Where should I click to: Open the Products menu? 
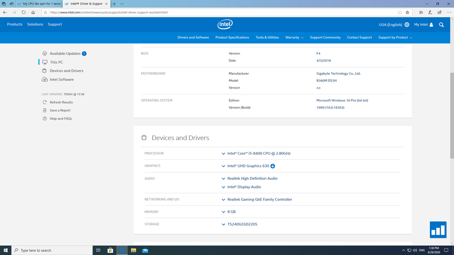pyautogui.click(x=15, y=25)
